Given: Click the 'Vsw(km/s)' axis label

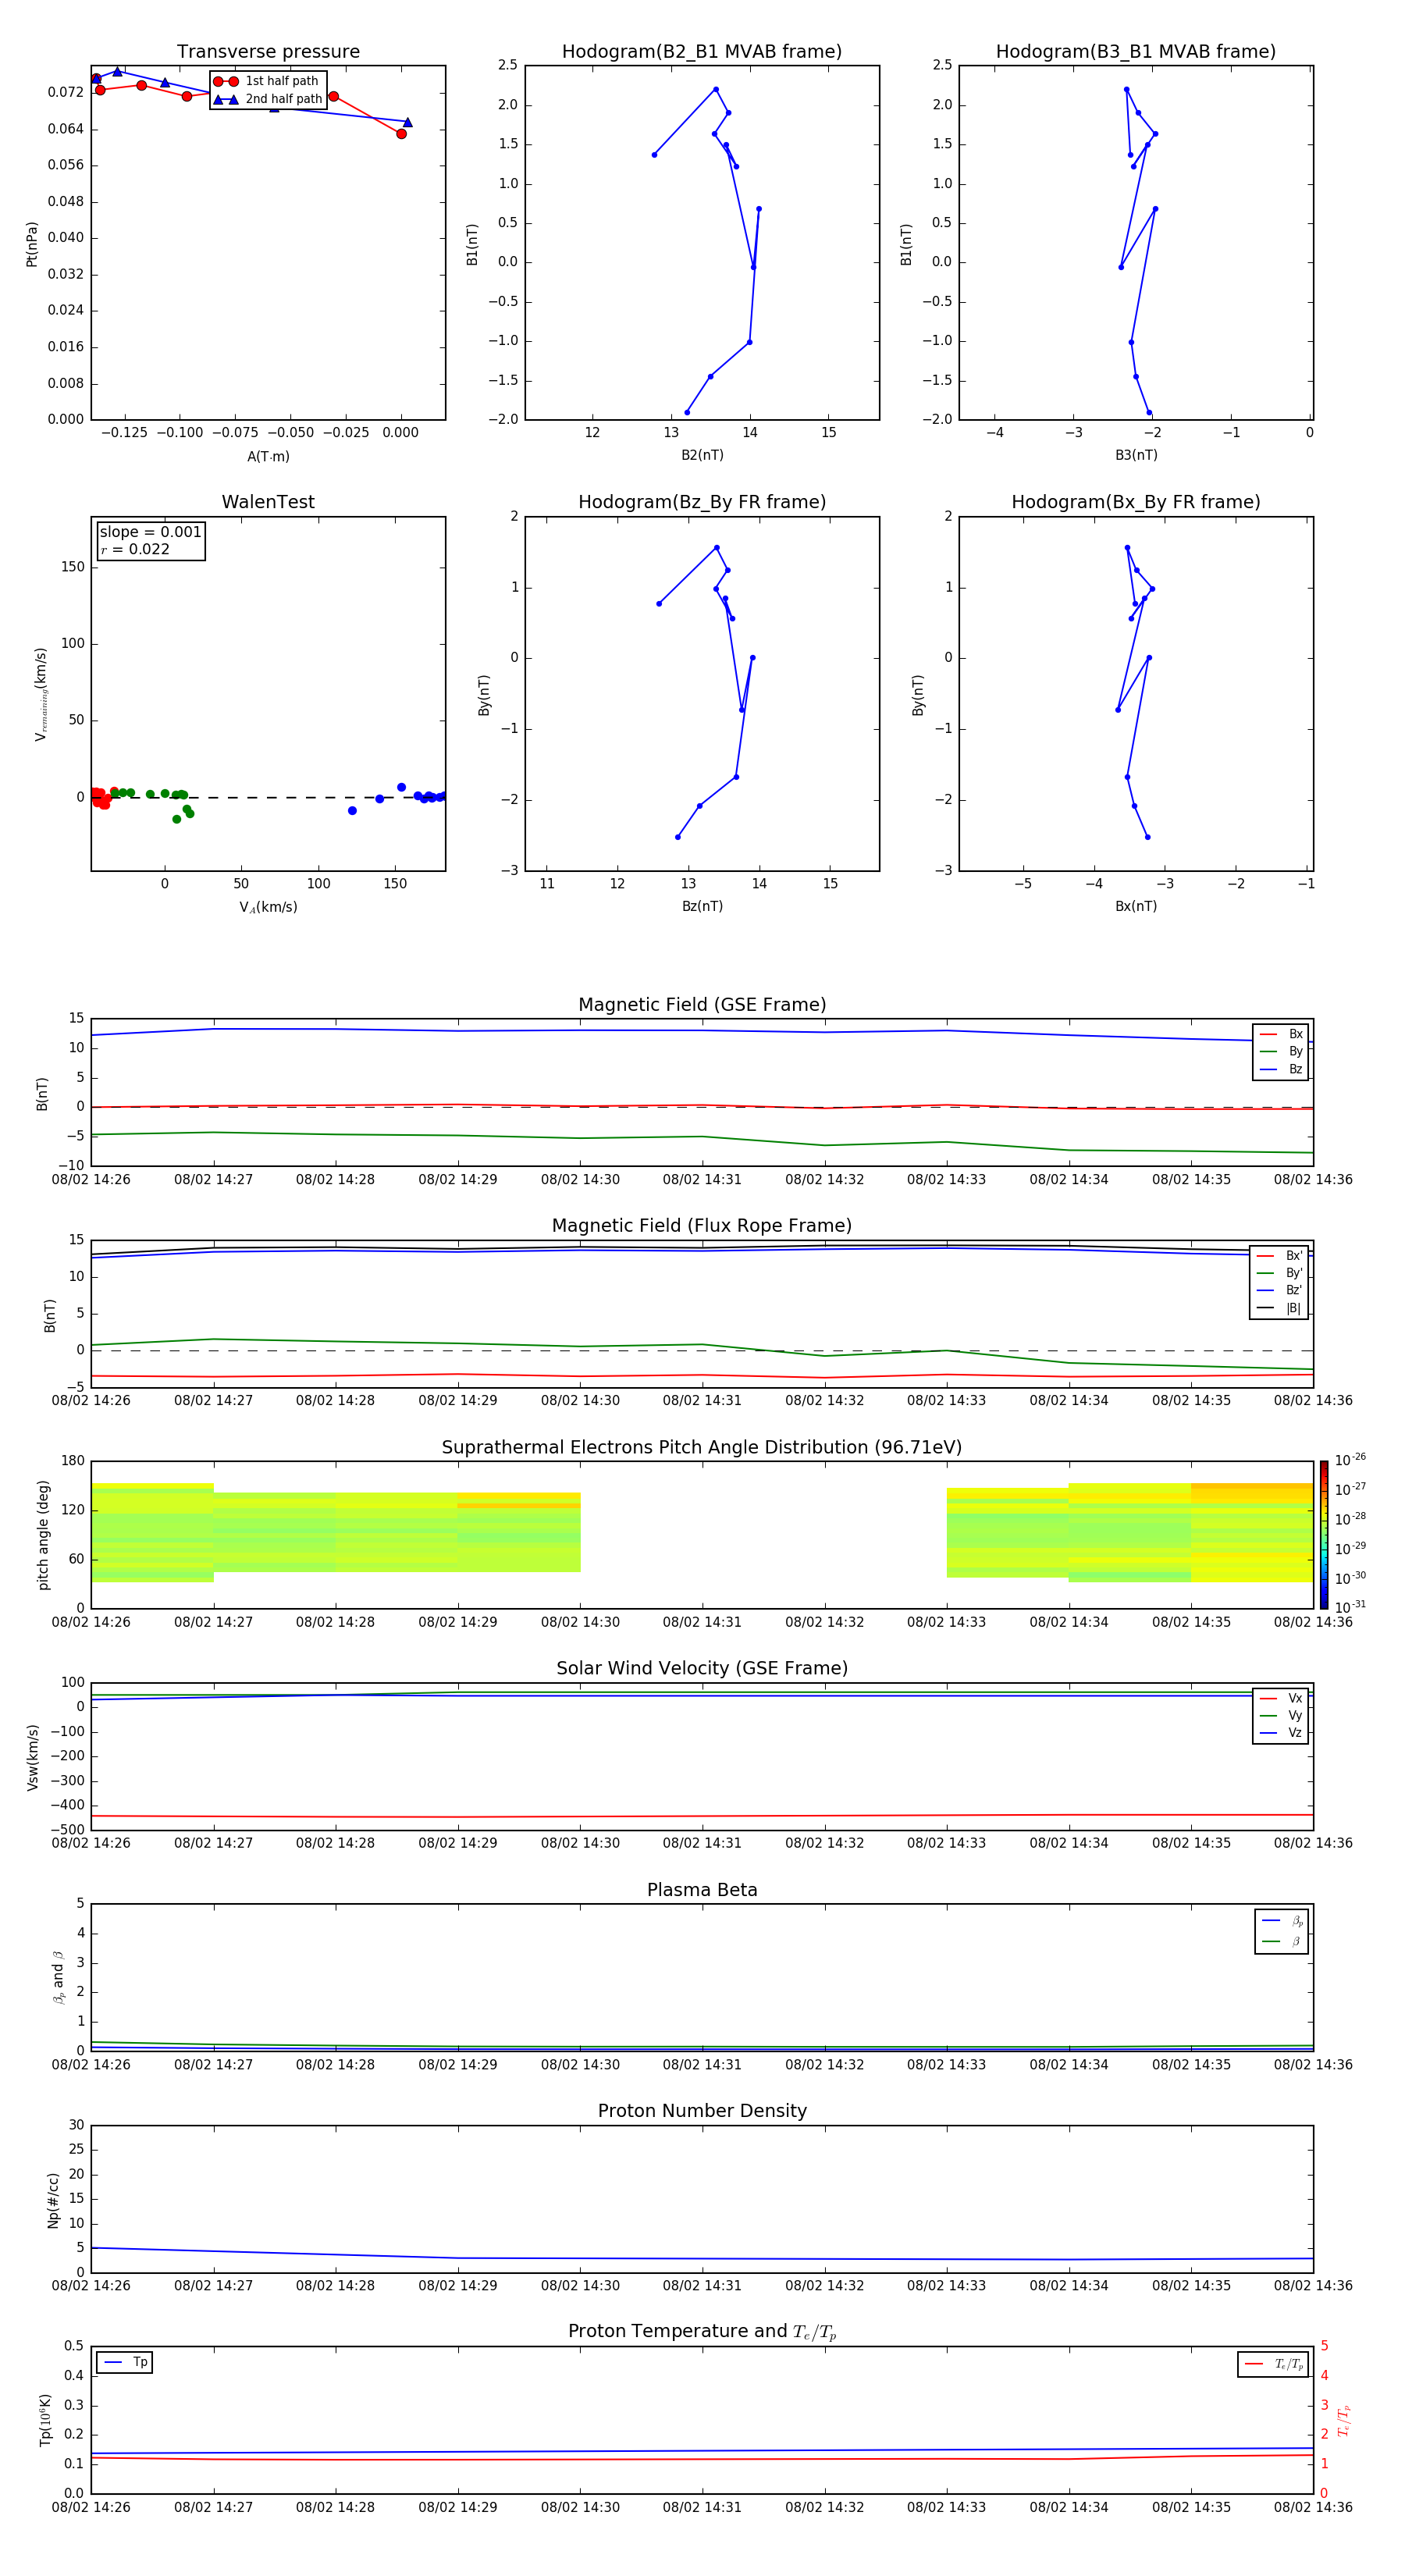Looking at the screenshot, I should click(x=33, y=1757).
